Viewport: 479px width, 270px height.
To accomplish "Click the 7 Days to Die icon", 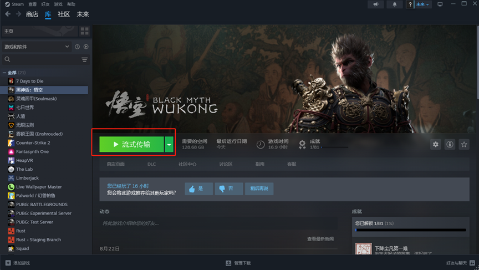I will coord(11,81).
